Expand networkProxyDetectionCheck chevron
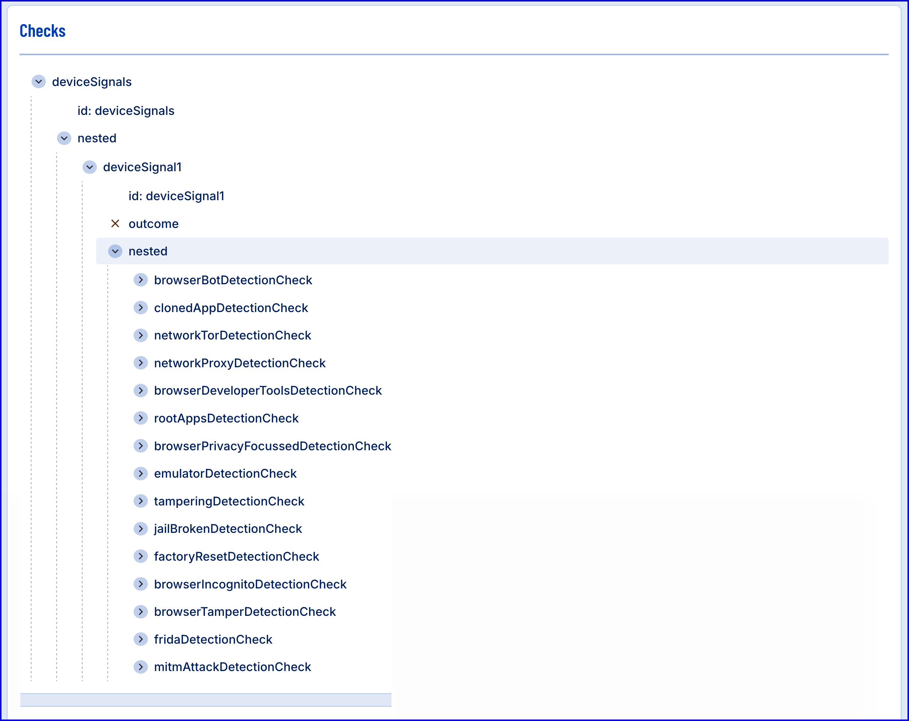This screenshot has width=909, height=721. click(140, 363)
